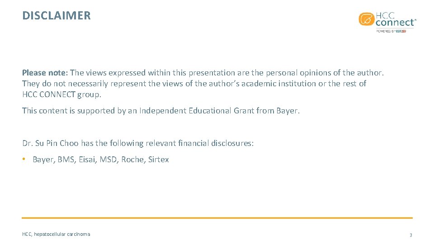
Task: Click the 'personal opinions of the author' text
Action: coord(325,73)
